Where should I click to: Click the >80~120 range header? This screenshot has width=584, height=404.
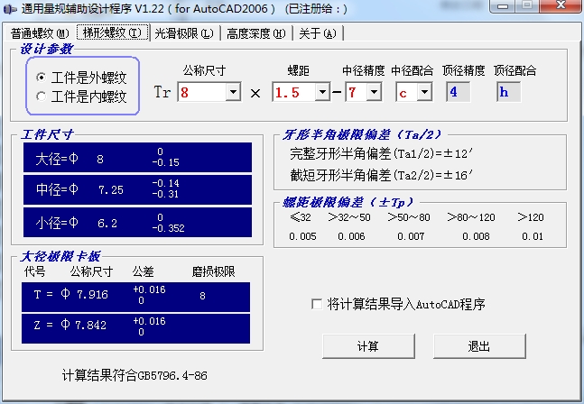pos(471,217)
